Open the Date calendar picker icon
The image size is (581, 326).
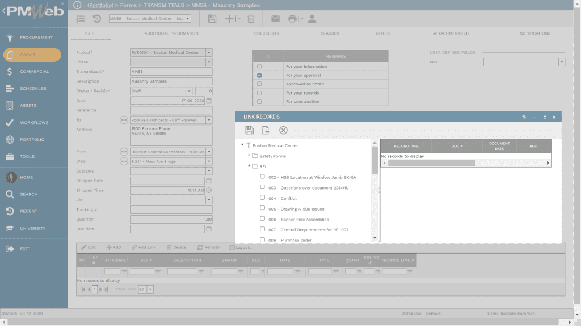209,101
